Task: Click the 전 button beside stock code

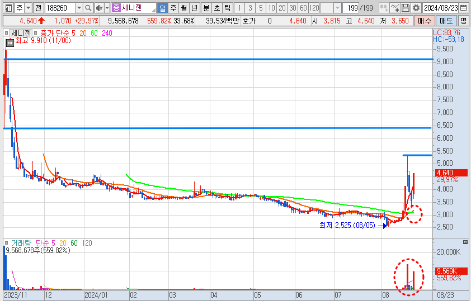Action: [x=38, y=8]
